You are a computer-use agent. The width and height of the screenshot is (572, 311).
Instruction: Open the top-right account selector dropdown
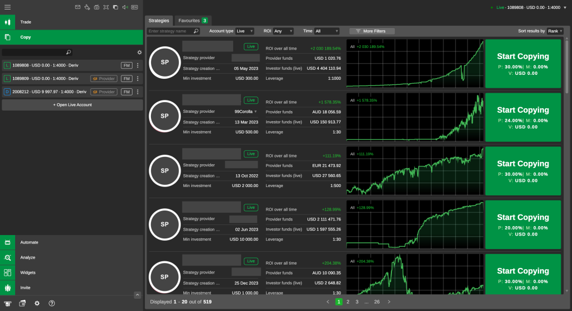(565, 8)
